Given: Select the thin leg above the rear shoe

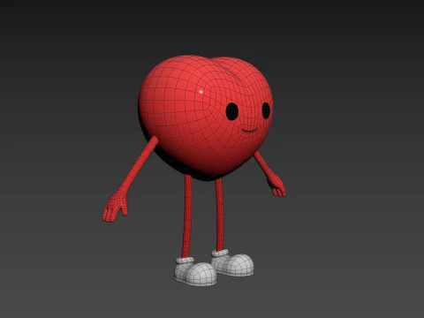Looking at the screenshot, I should tap(220, 215).
